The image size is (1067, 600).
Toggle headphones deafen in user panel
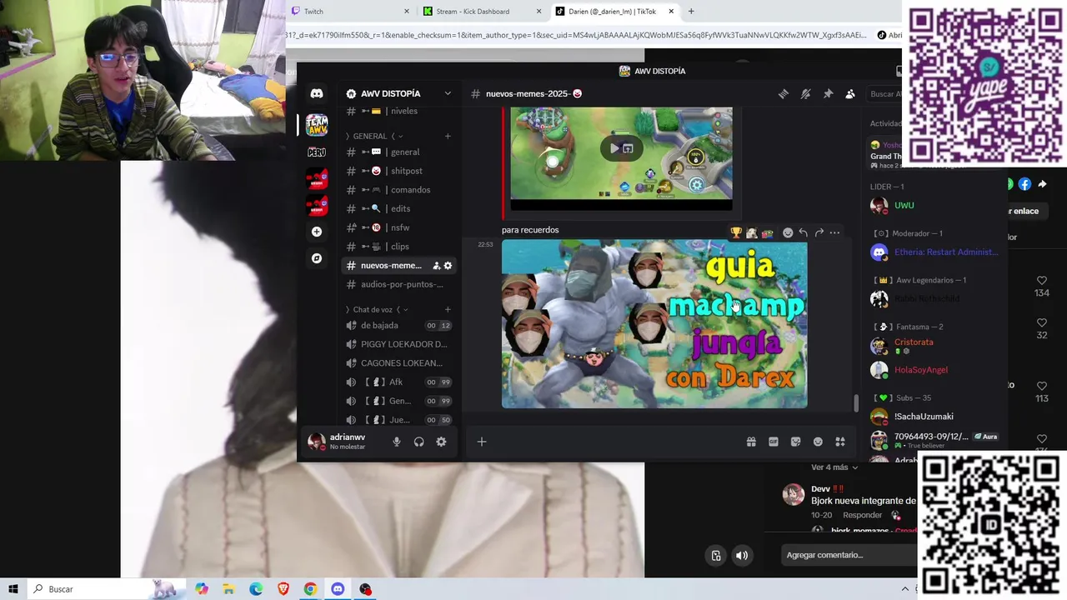[419, 442]
